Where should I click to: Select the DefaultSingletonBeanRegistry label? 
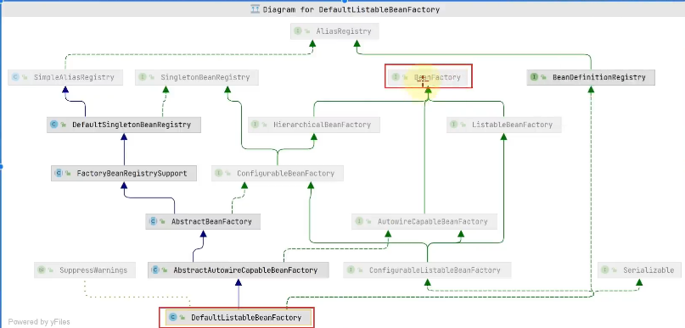pos(132,125)
